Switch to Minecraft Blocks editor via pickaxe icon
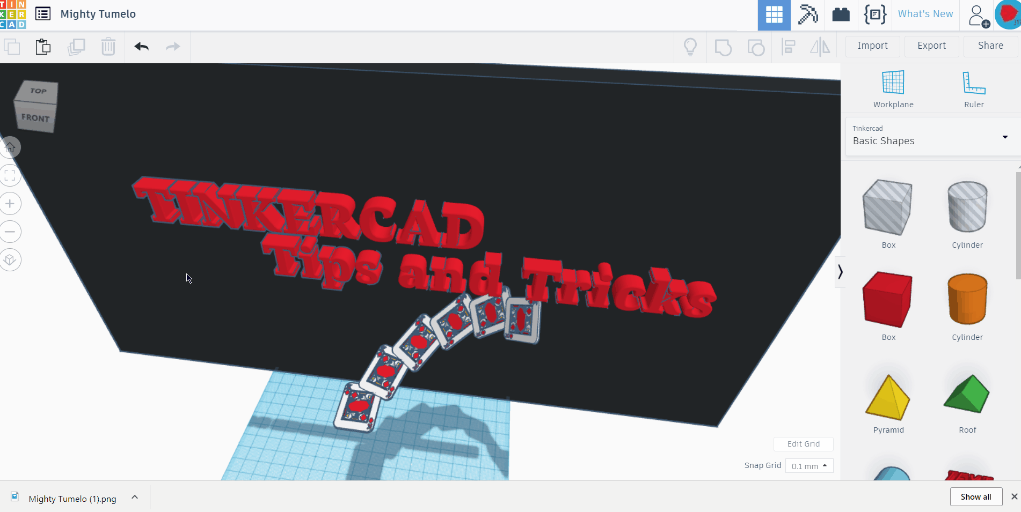1021x512 pixels. [807, 15]
